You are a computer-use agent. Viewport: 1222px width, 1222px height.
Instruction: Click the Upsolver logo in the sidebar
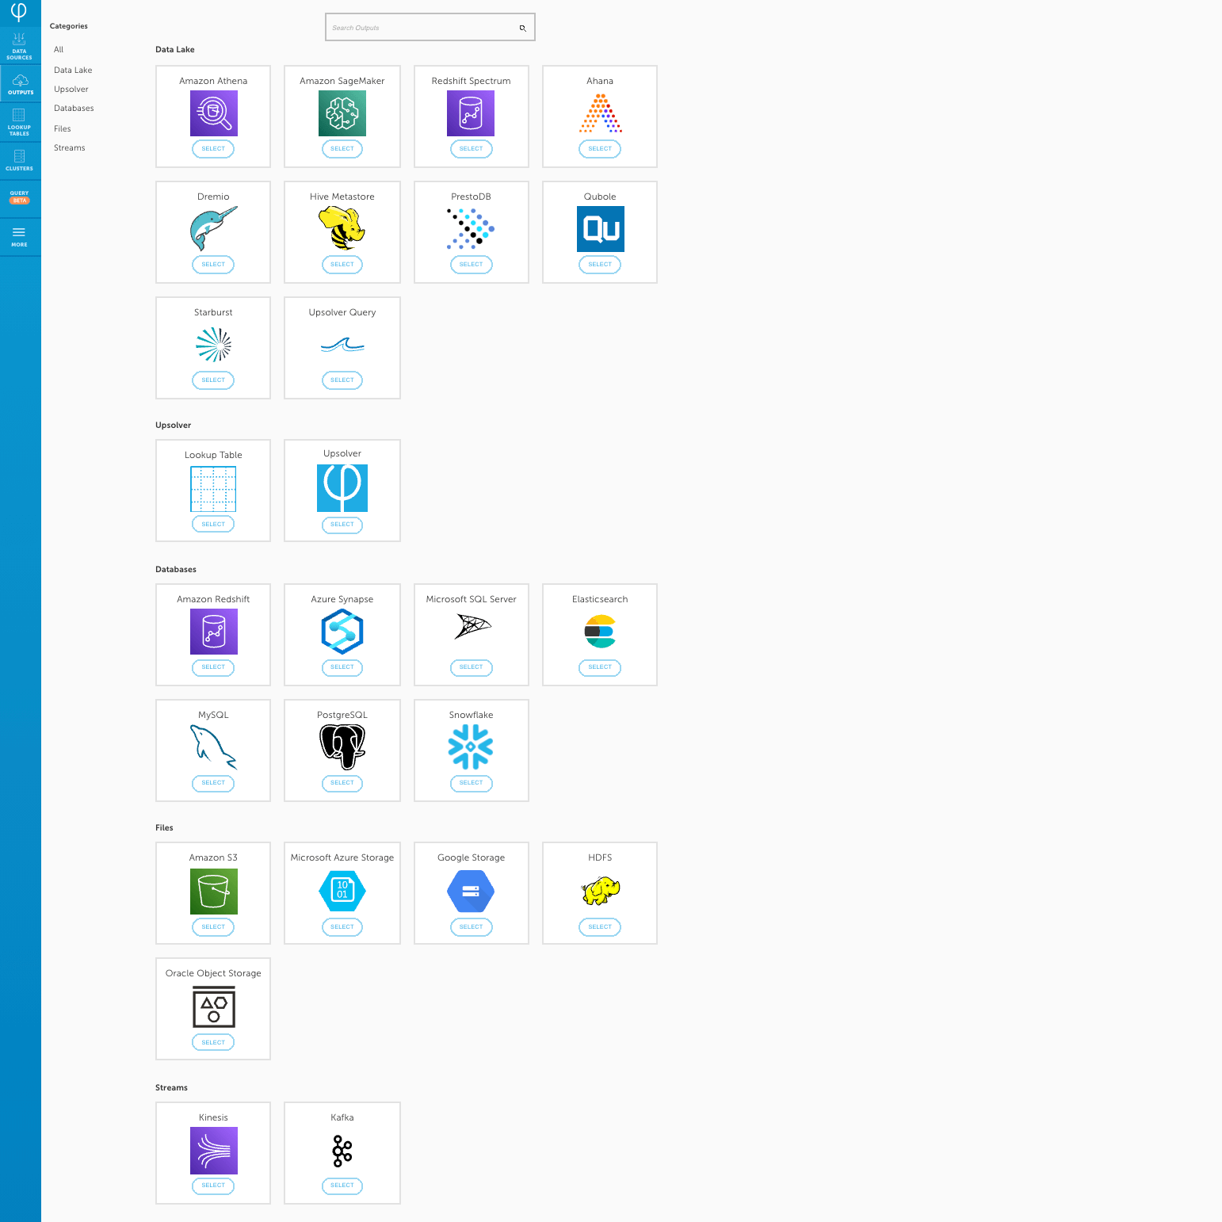(19, 12)
